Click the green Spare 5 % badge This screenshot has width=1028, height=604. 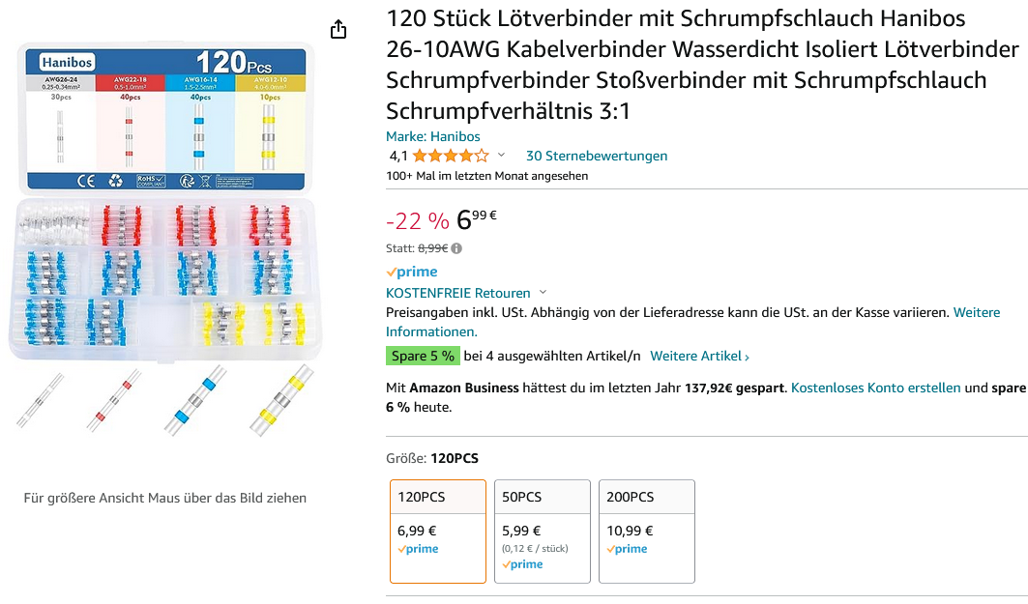[423, 356]
